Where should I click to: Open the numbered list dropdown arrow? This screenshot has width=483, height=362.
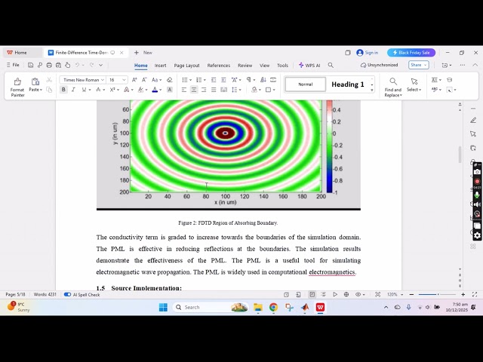click(x=205, y=80)
